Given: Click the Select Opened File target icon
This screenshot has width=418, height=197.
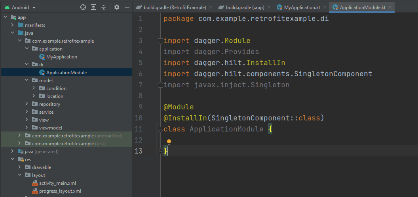Looking at the screenshot, I should 83,7.
